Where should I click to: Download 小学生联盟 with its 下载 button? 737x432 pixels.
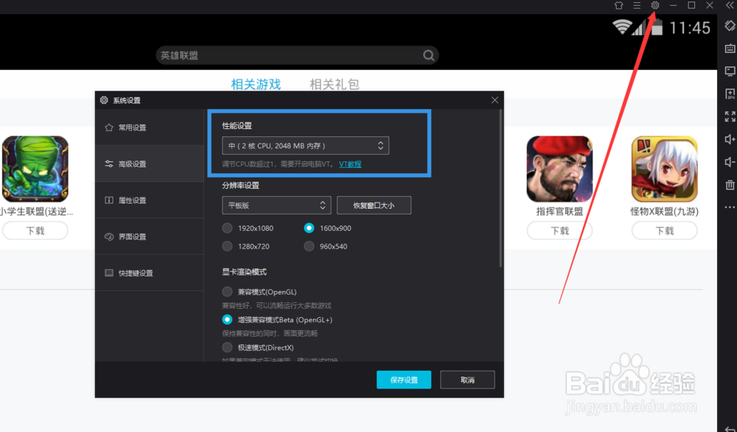(35, 231)
